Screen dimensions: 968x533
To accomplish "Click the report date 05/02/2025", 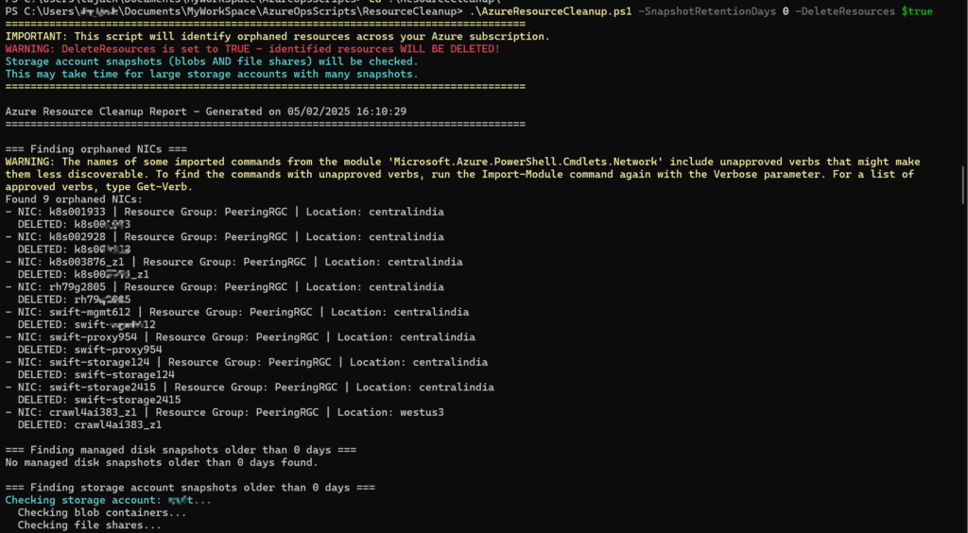I will point(318,112).
